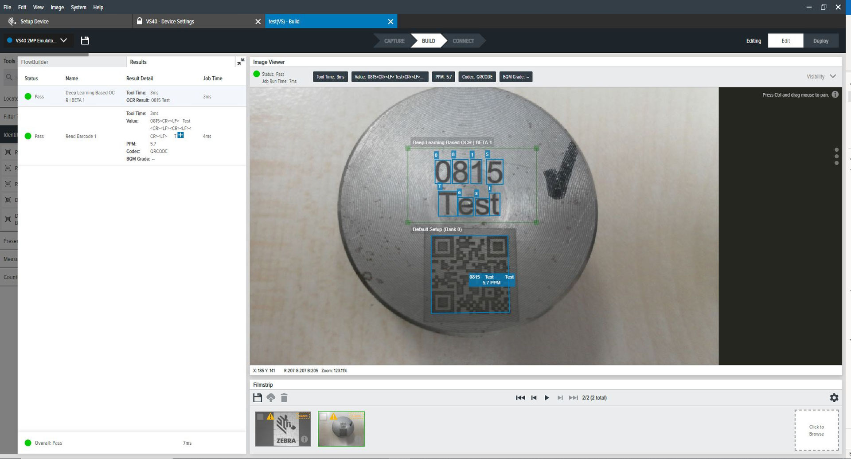The image size is (851, 459).
Task: Open the Filmstrip settings gear
Action: [834, 398]
